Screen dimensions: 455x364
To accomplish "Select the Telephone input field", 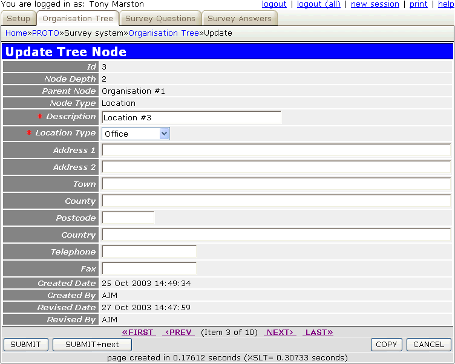I will (x=149, y=252).
